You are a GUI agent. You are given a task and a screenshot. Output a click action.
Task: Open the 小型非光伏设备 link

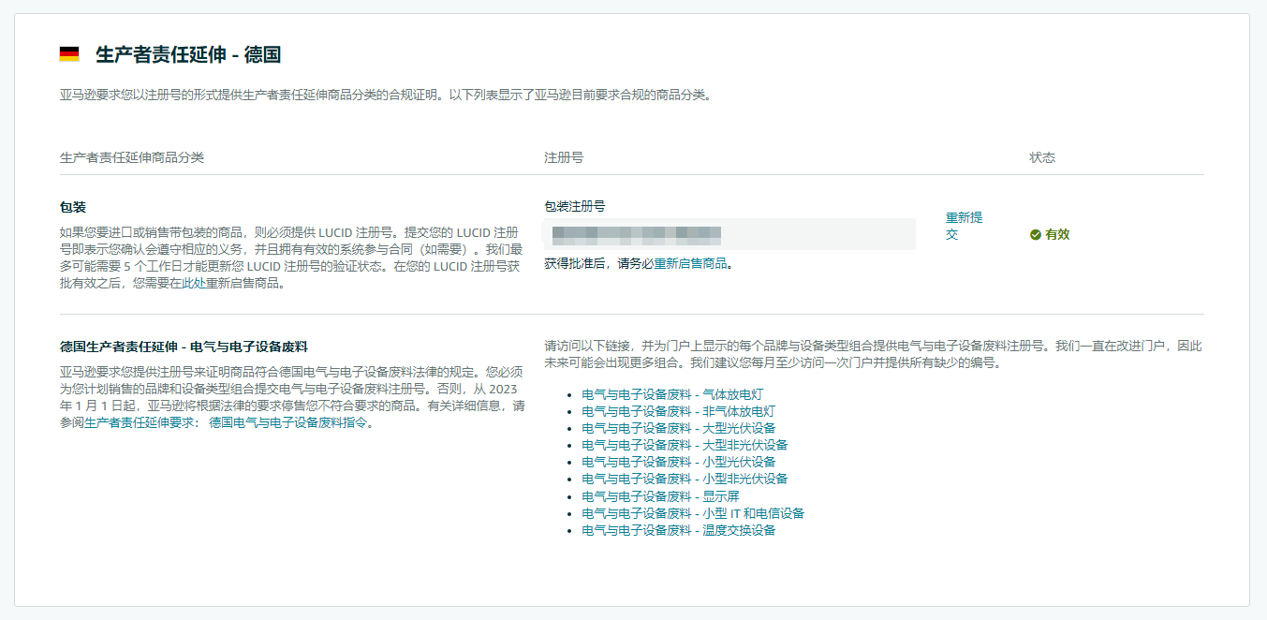tap(685, 479)
